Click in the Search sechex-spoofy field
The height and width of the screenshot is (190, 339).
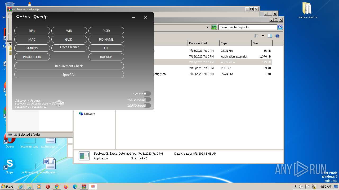(x=248, y=27)
